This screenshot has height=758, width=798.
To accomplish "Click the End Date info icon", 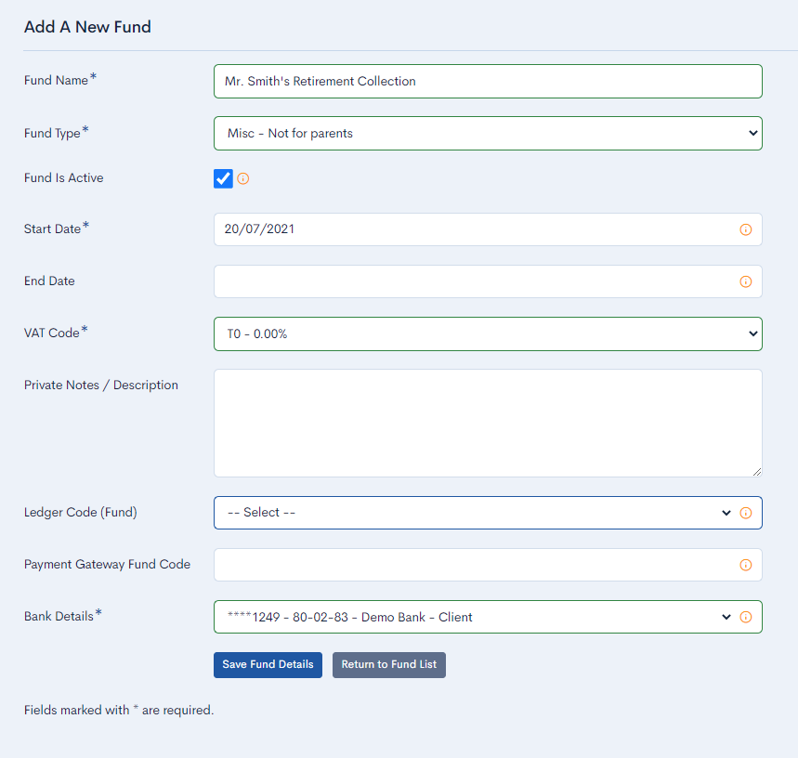I will coord(746,281).
